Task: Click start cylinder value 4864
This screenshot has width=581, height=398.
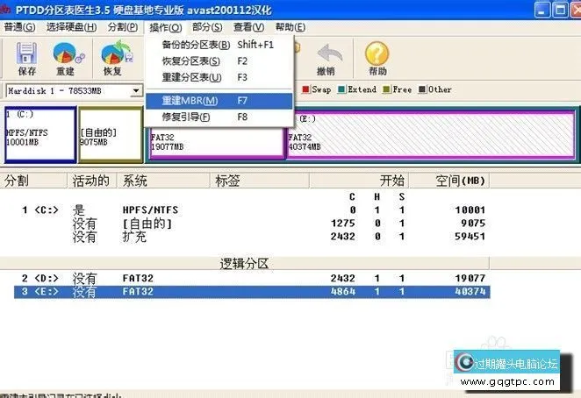Action: (x=343, y=291)
